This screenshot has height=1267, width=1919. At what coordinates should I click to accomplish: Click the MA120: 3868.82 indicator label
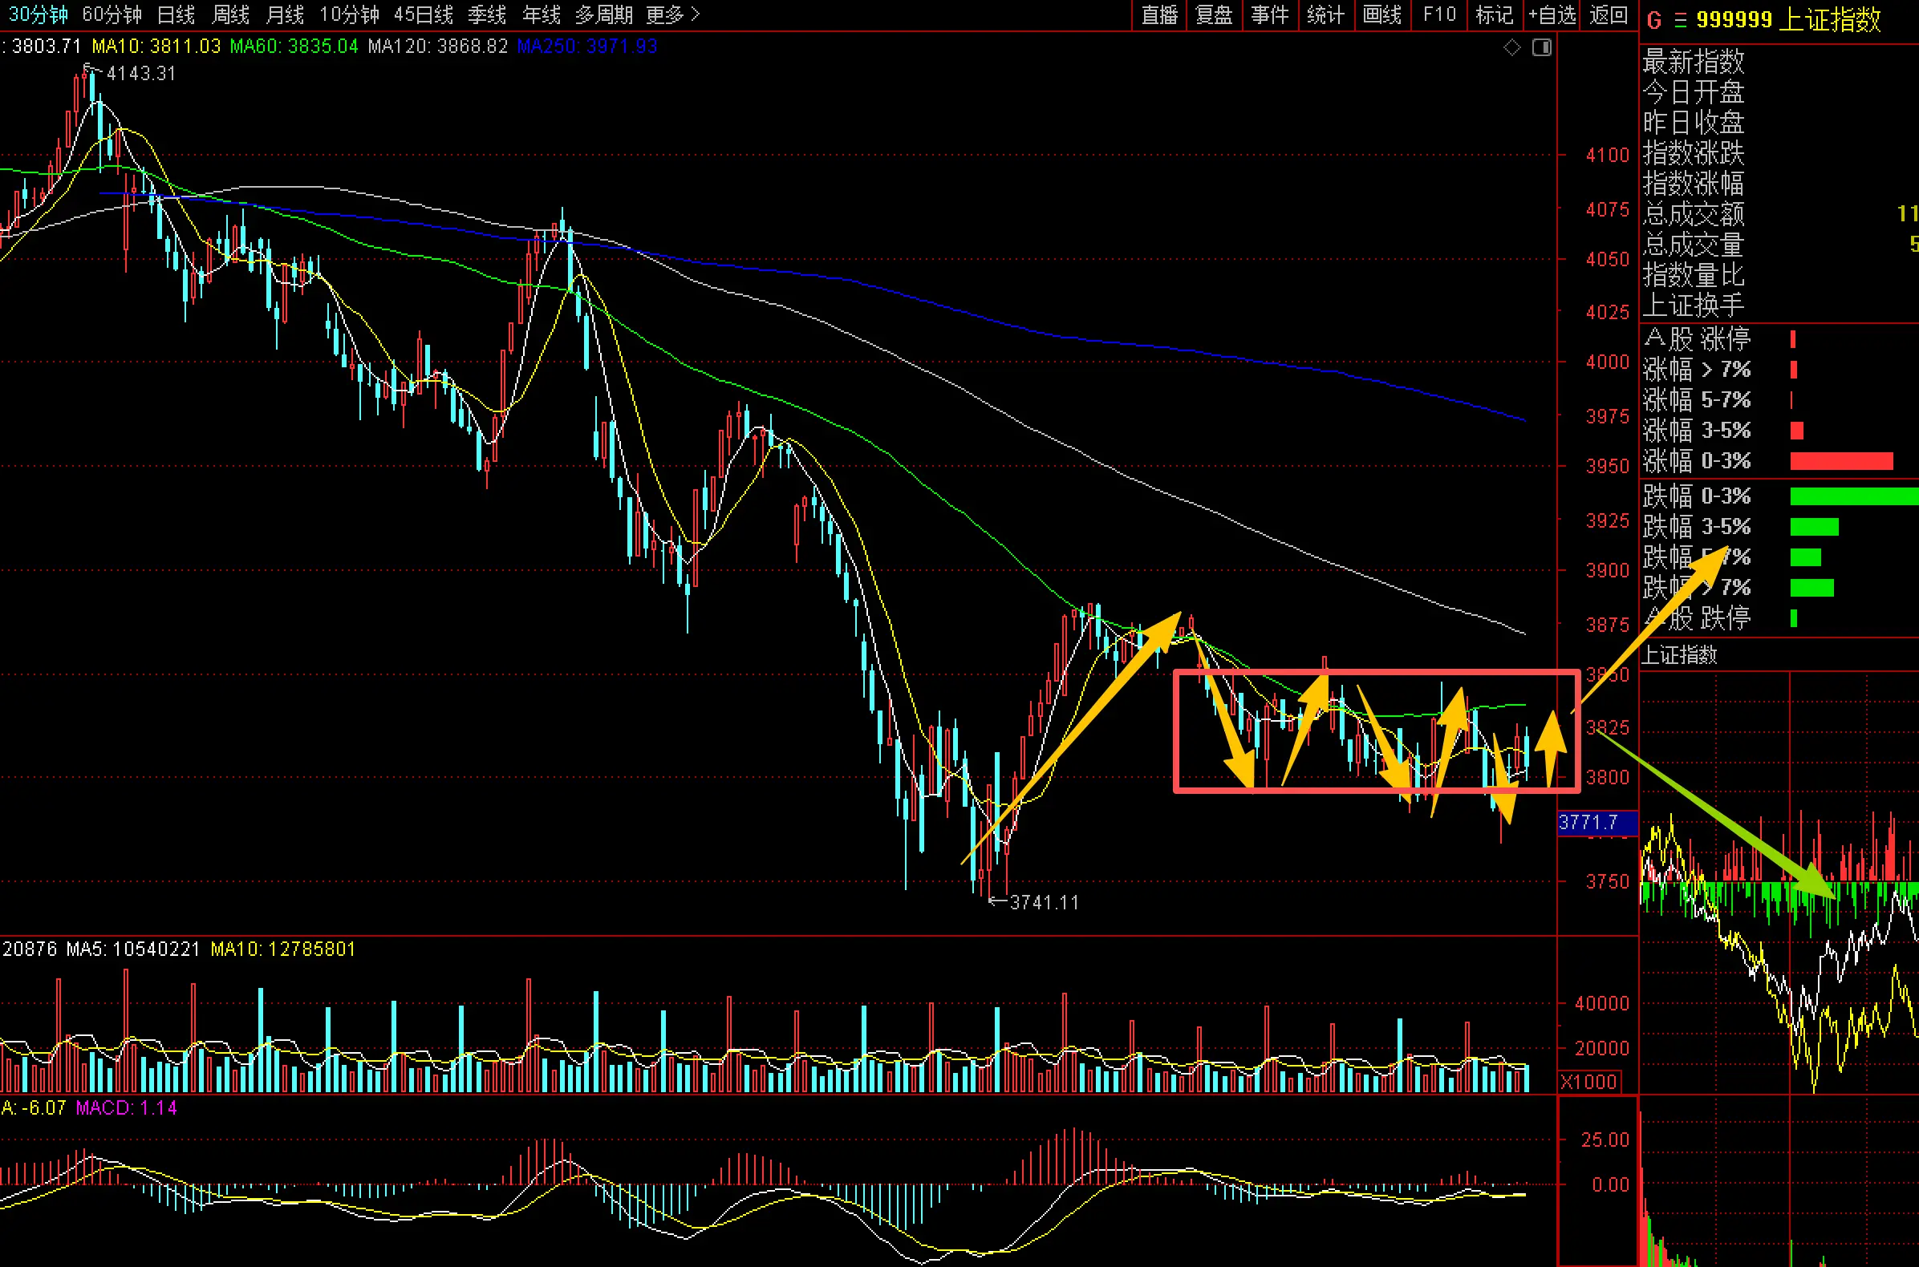coord(437,46)
